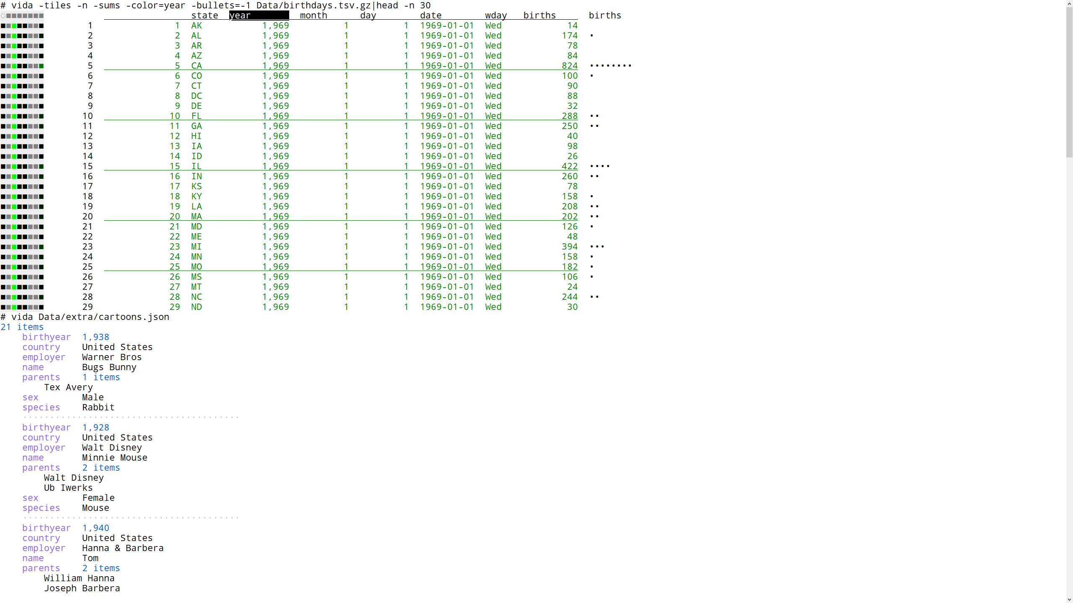Screen dimensions: 1073x603
Task: Click the wday column header
Action: point(496,15)
